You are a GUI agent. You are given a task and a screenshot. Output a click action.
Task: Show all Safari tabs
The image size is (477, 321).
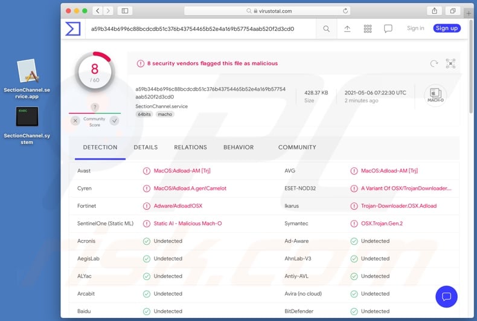click(x=453, y=11)
